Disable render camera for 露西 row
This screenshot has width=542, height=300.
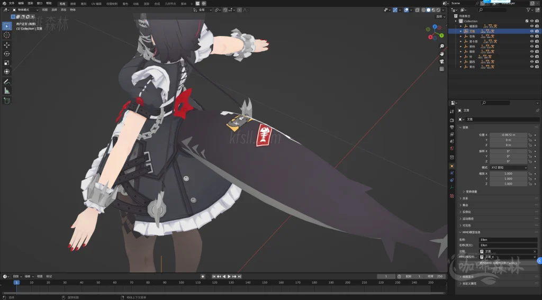[537, 61]
